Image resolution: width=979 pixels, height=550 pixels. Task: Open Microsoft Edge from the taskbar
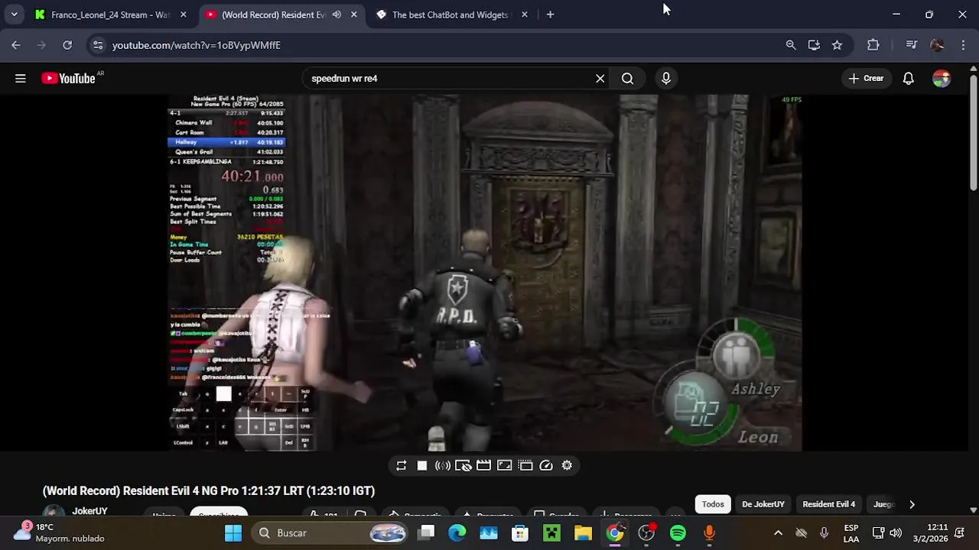point(457,532)
